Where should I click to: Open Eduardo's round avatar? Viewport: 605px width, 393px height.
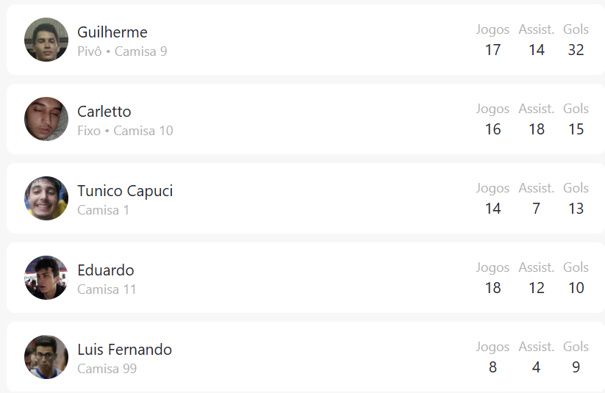[46, 278]
